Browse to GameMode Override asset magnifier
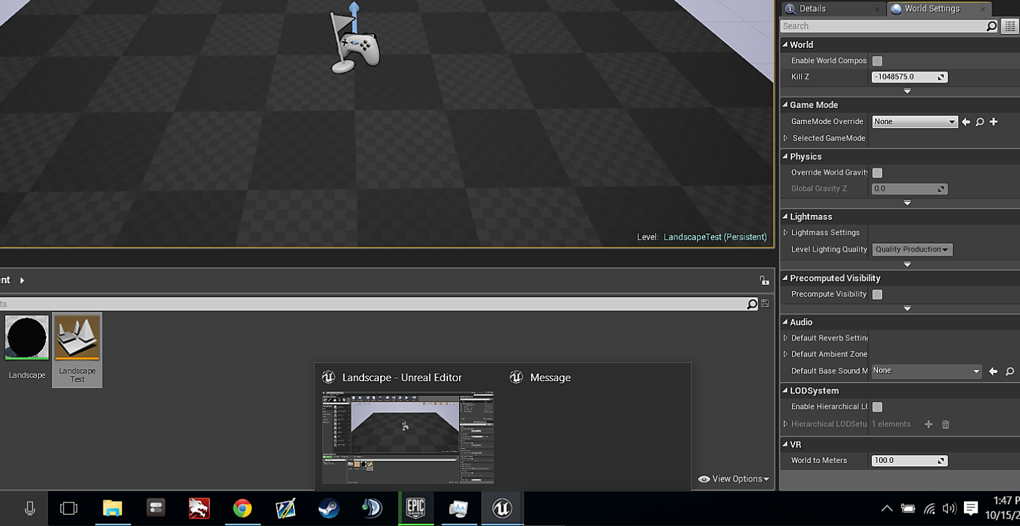The image size is (1020, 526). click(980, 122)
